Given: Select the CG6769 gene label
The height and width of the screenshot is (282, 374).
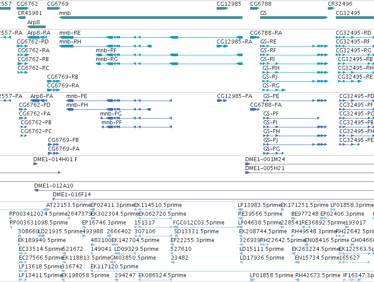Looking at the screenshot, I should click(x=58, y=4).
